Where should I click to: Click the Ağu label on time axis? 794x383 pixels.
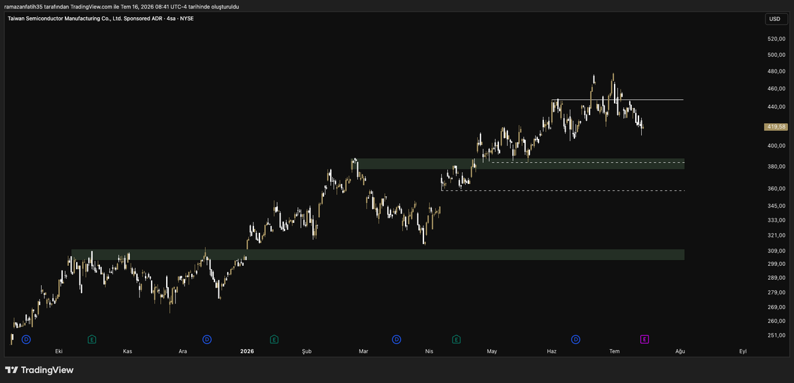[x=680, y=352]
